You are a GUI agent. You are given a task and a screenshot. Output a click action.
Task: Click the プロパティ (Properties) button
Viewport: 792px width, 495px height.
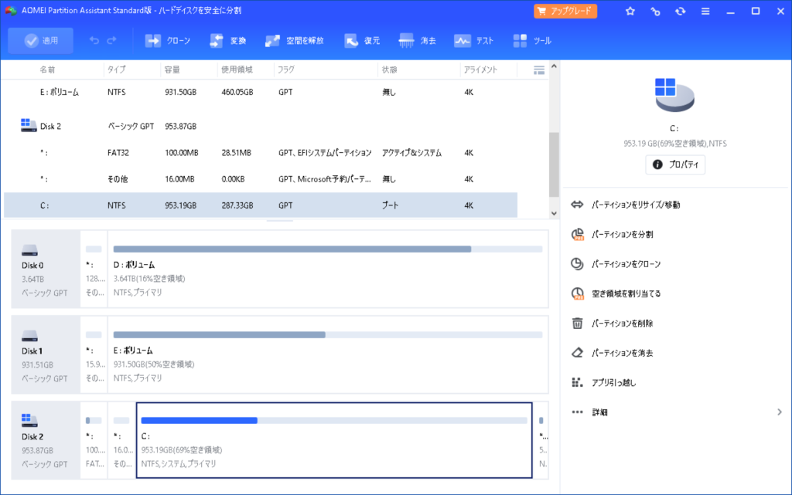(675, 164)
